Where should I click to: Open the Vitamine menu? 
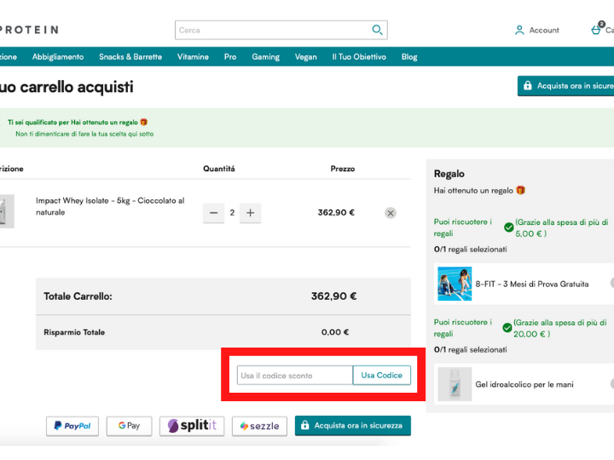point(193,57)
